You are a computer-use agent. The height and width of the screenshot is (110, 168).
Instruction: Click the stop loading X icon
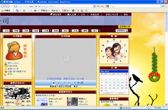pos(102,6)
